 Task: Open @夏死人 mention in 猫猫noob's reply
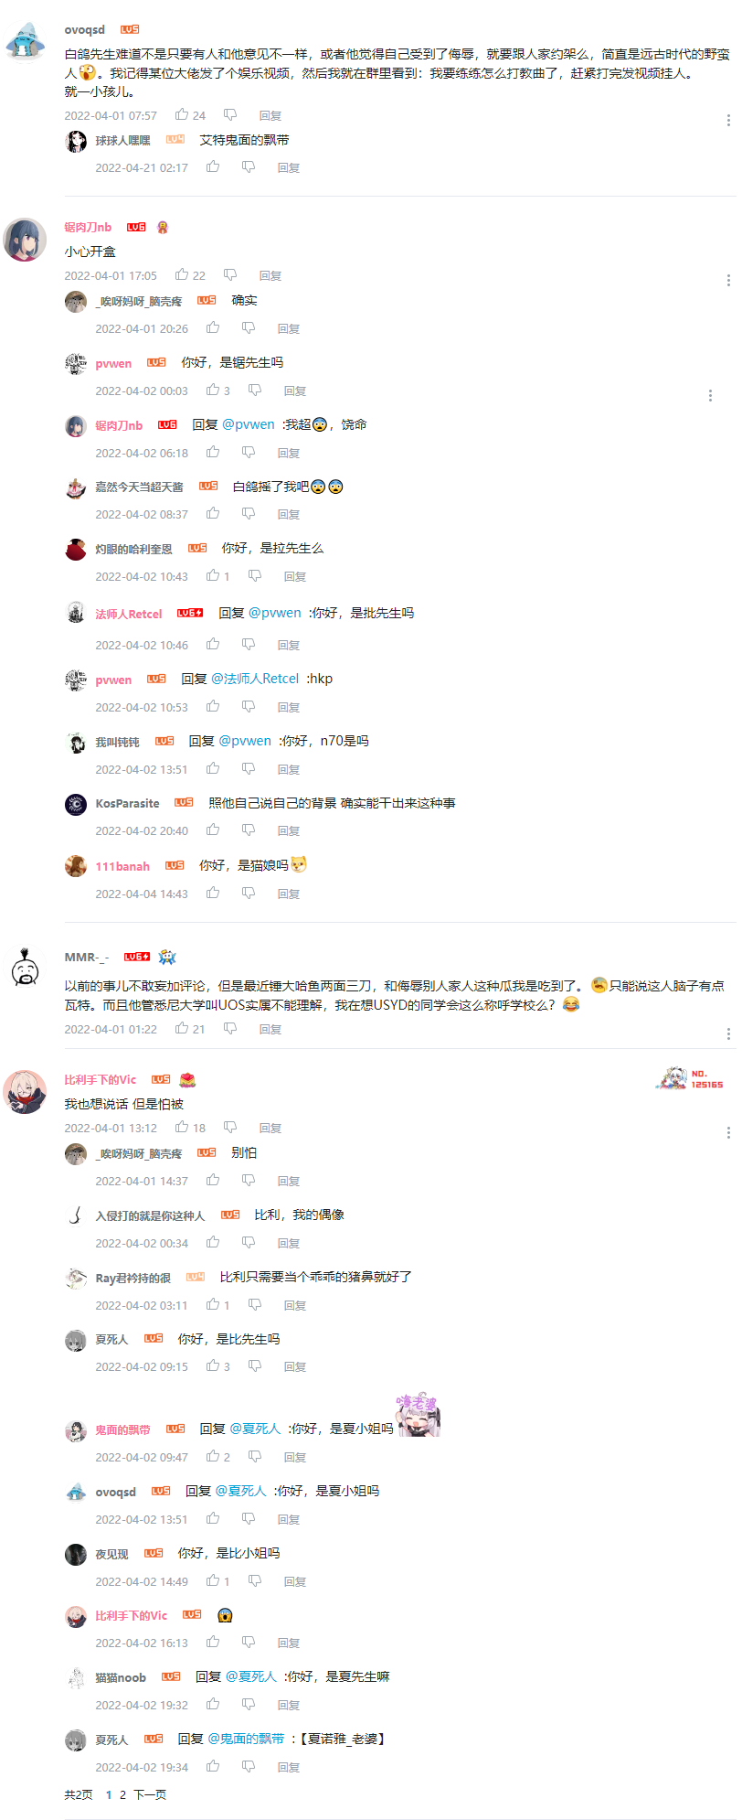tap(251, 1676)
